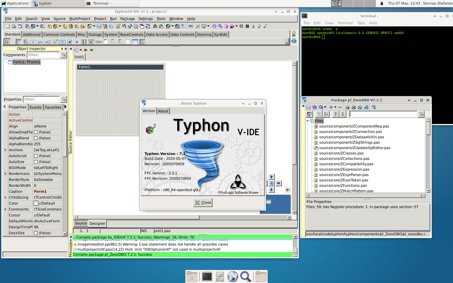The image size is (453, 283).
Task: Click the Close button in About Typhon
Action: point(203,202)
